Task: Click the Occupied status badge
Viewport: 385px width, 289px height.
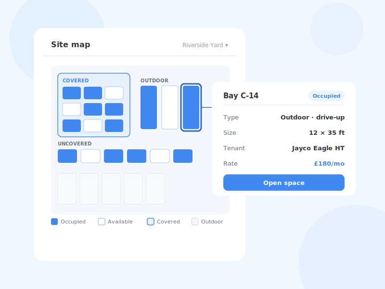Action: [x=326, y=96]
